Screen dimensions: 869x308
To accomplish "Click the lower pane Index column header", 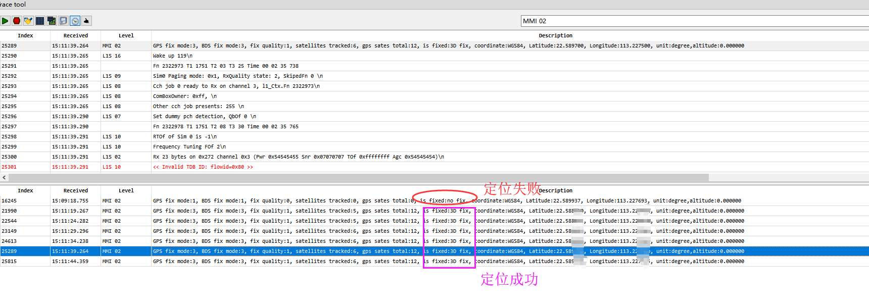I will click(x=25, y=191).
